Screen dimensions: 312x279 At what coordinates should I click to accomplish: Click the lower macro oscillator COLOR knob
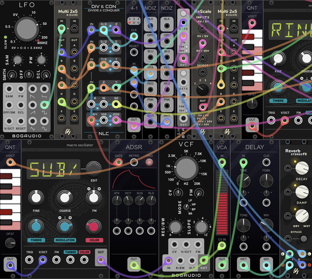(94, 227)
